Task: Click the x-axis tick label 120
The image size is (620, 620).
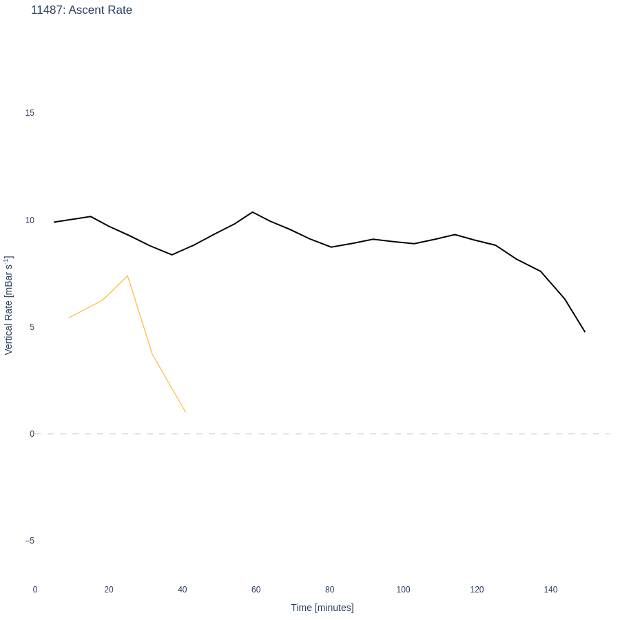Action: pos(477,590)
